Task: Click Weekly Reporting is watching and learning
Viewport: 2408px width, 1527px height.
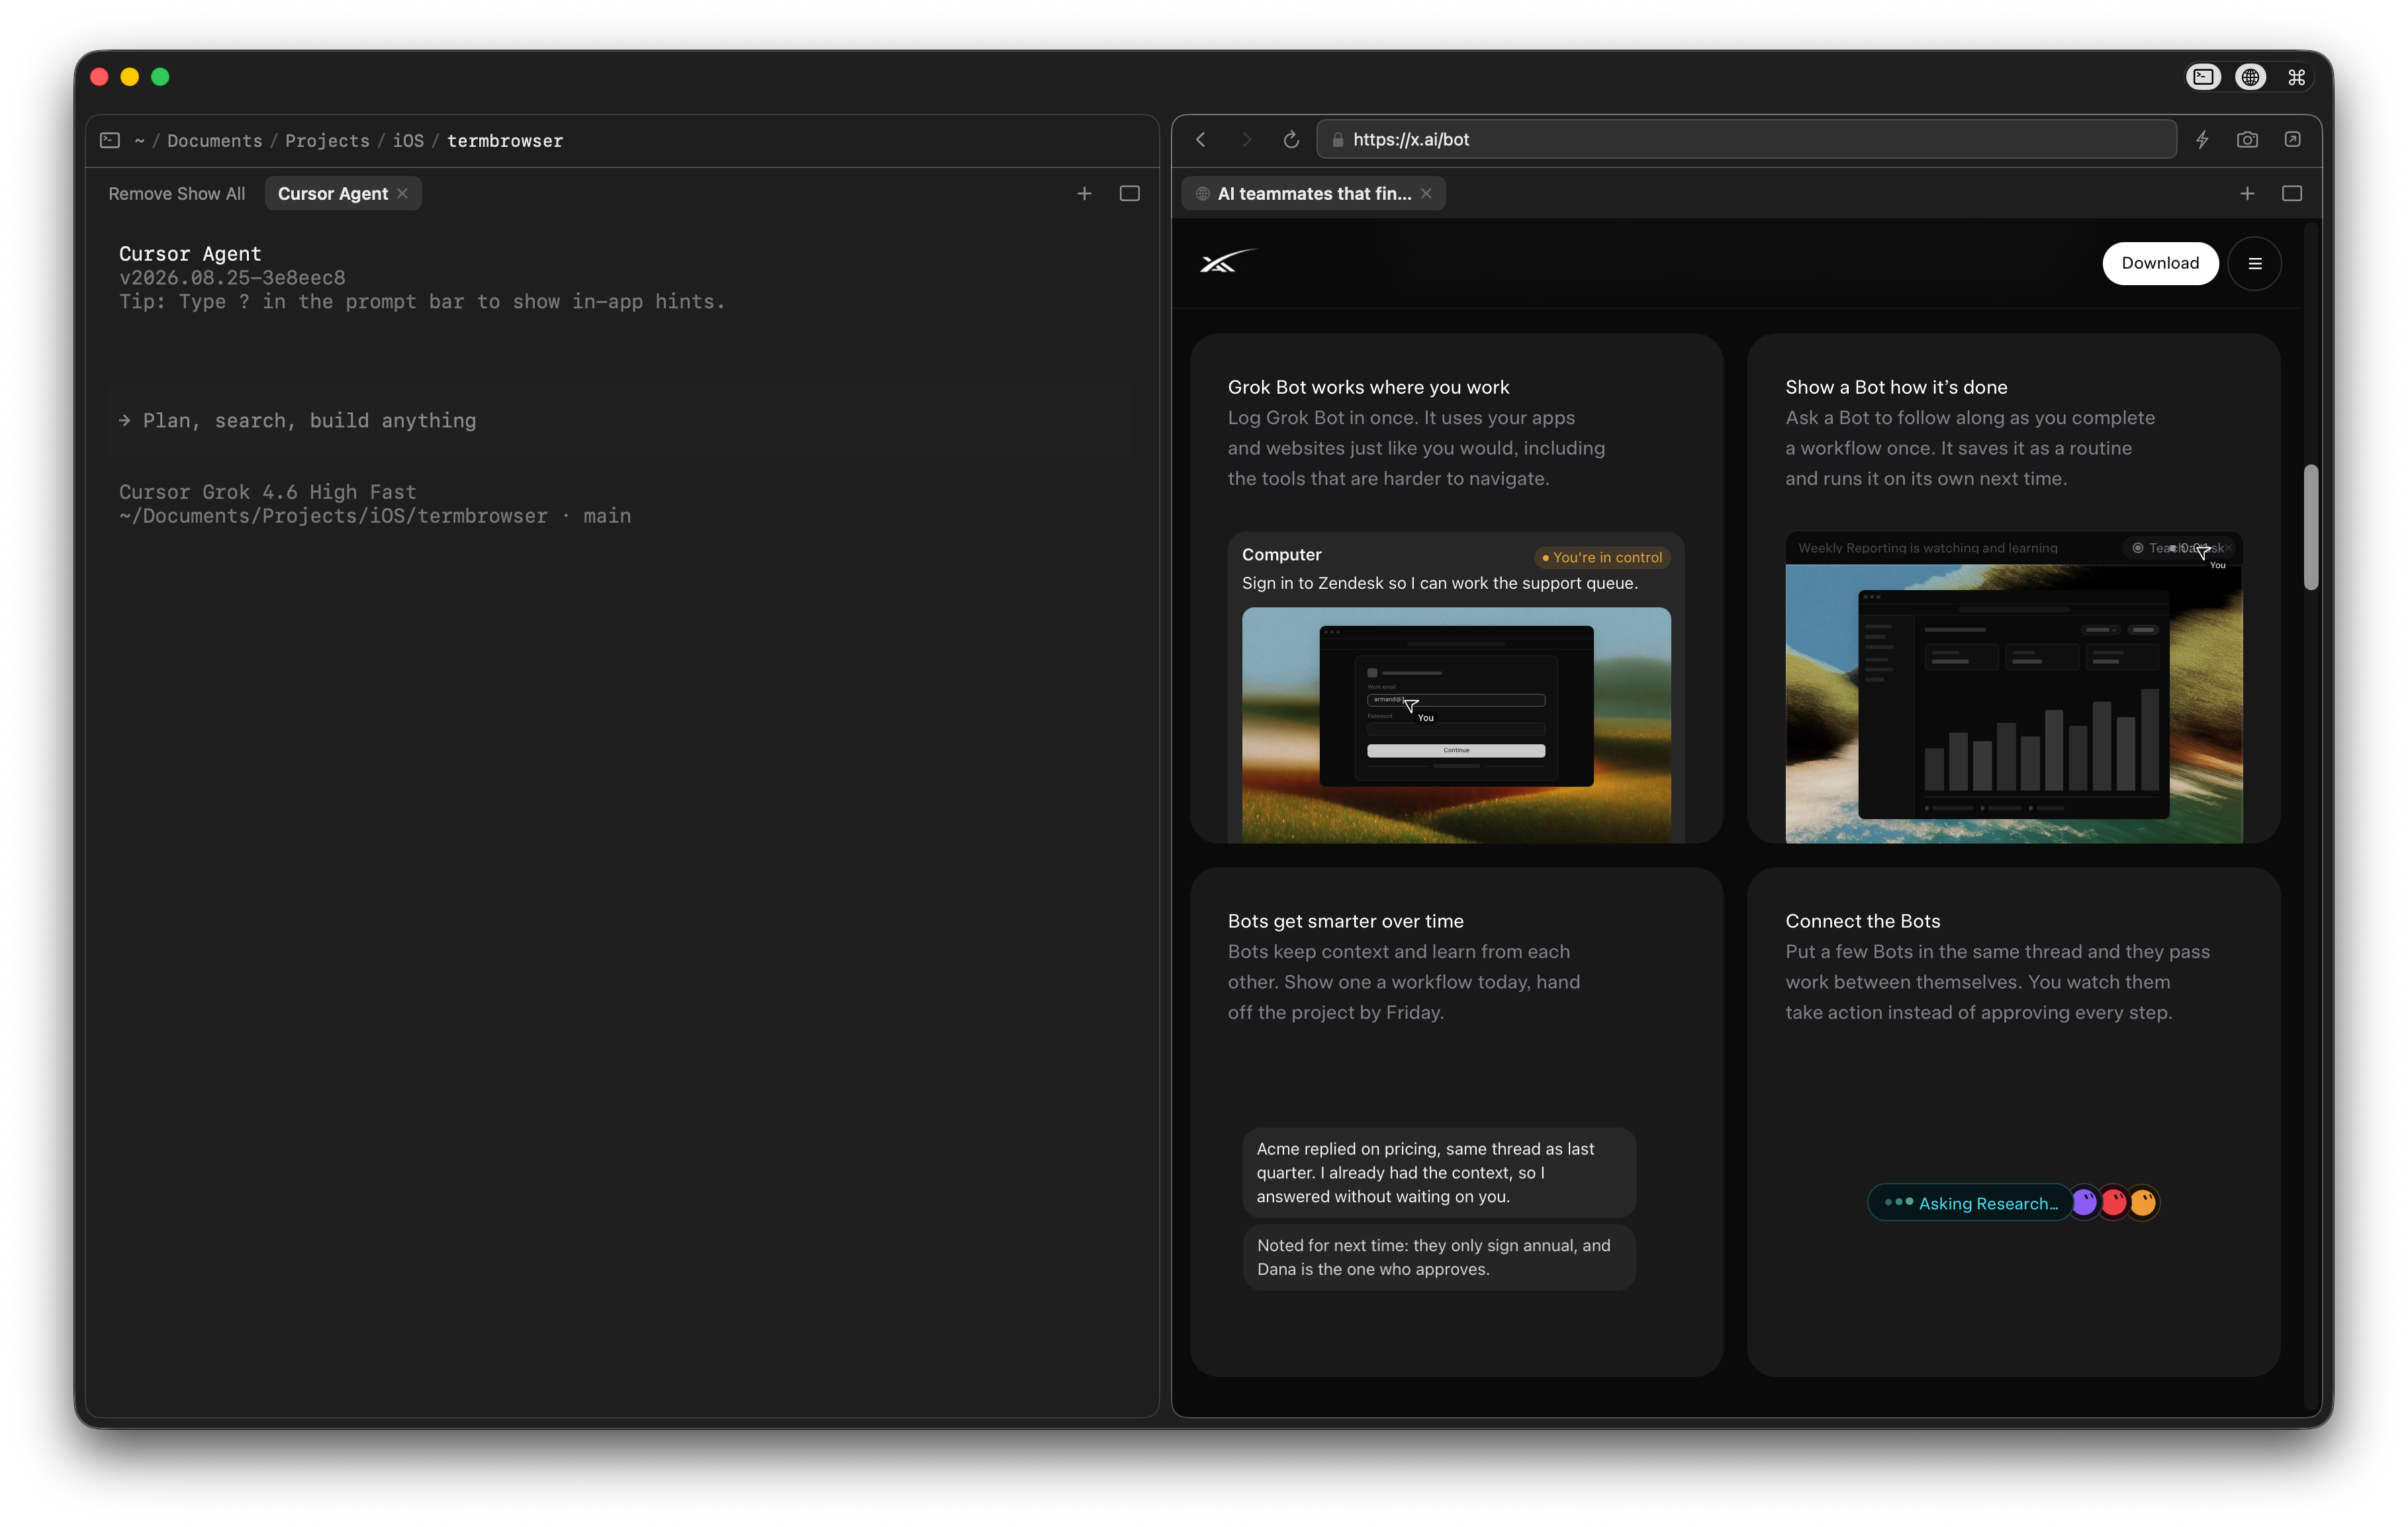Action: click(x=1927, y=548)
